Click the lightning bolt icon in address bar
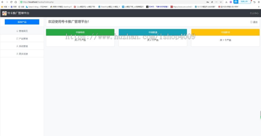 coord(212,2)
